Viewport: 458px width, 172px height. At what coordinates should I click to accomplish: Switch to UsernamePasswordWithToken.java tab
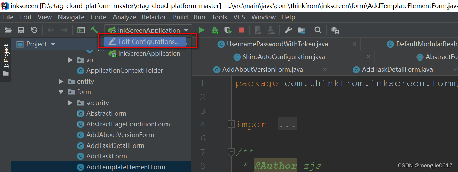pos(278,44)
